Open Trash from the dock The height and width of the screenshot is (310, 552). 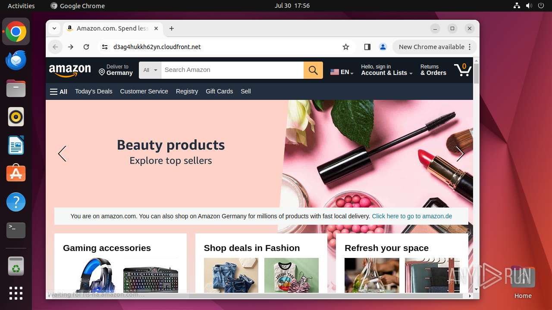click(x=16, y=266)
